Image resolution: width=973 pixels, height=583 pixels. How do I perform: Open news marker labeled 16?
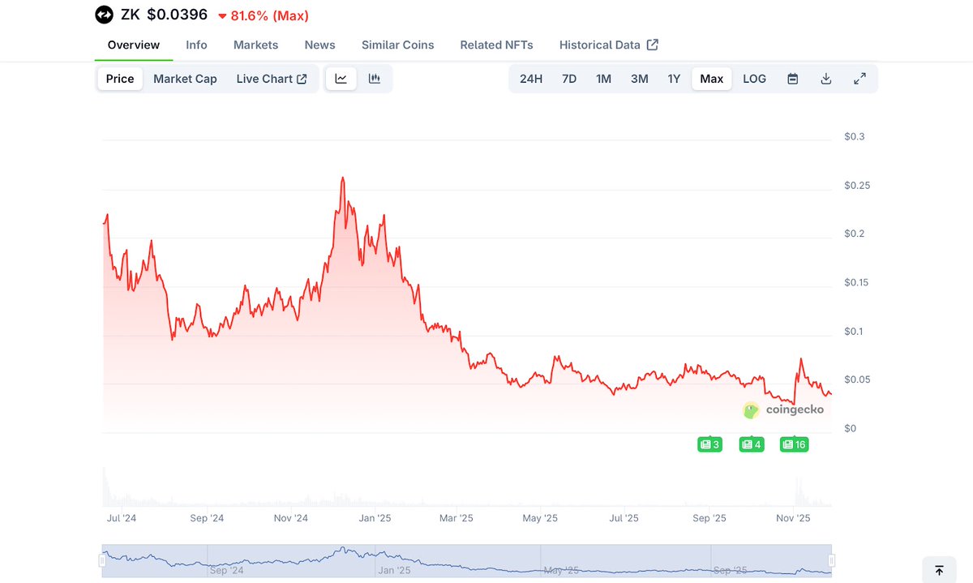click(x=794, y=444)
